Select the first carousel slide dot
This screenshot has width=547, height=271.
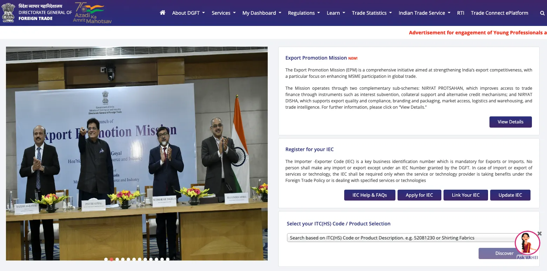click(106, 259)
